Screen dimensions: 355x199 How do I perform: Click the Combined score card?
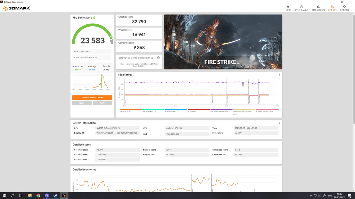[139, 46]
